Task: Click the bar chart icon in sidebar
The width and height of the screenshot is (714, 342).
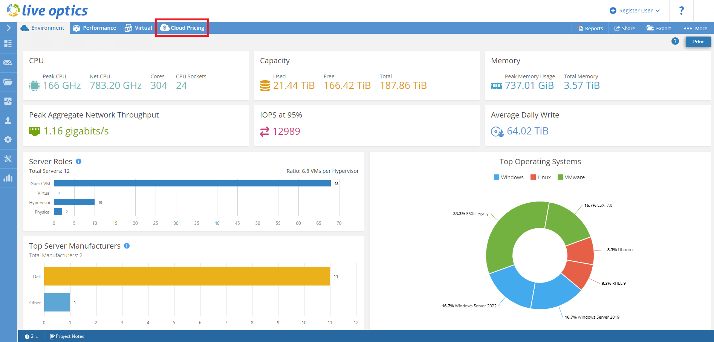Action: (x=8, y=178)
